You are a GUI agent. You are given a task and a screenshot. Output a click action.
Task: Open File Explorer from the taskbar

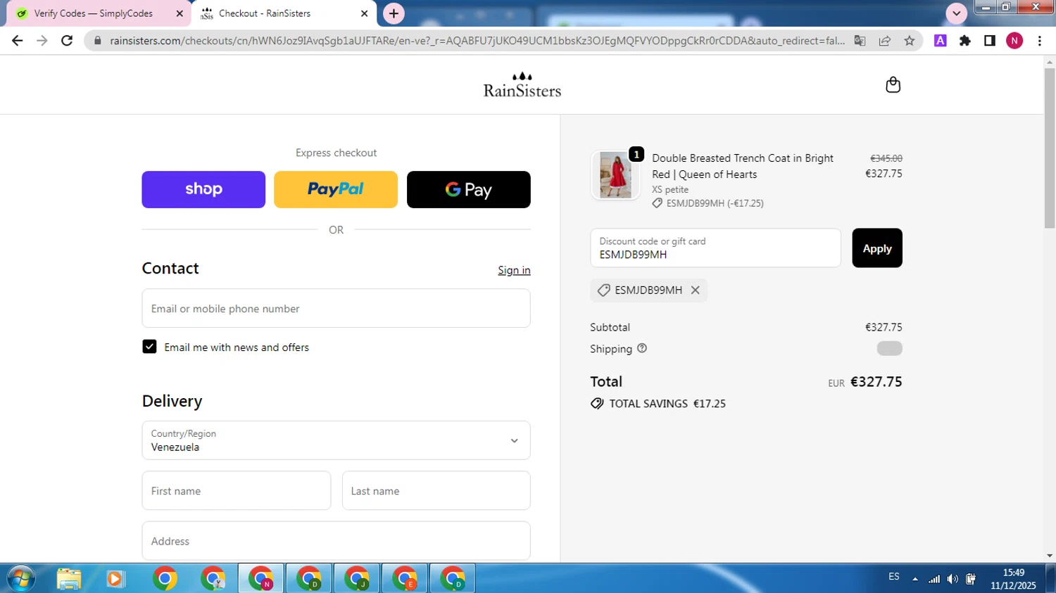[69, 578]
